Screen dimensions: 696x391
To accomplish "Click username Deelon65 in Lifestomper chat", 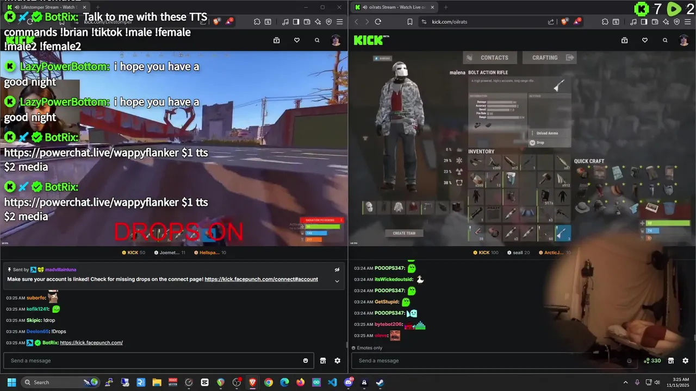I will click(38, 331).
